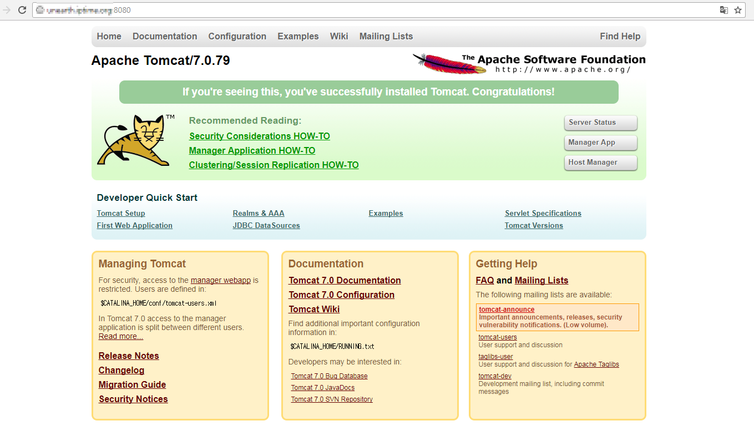Open the Servlet Specifications link

tap(543, 214)
